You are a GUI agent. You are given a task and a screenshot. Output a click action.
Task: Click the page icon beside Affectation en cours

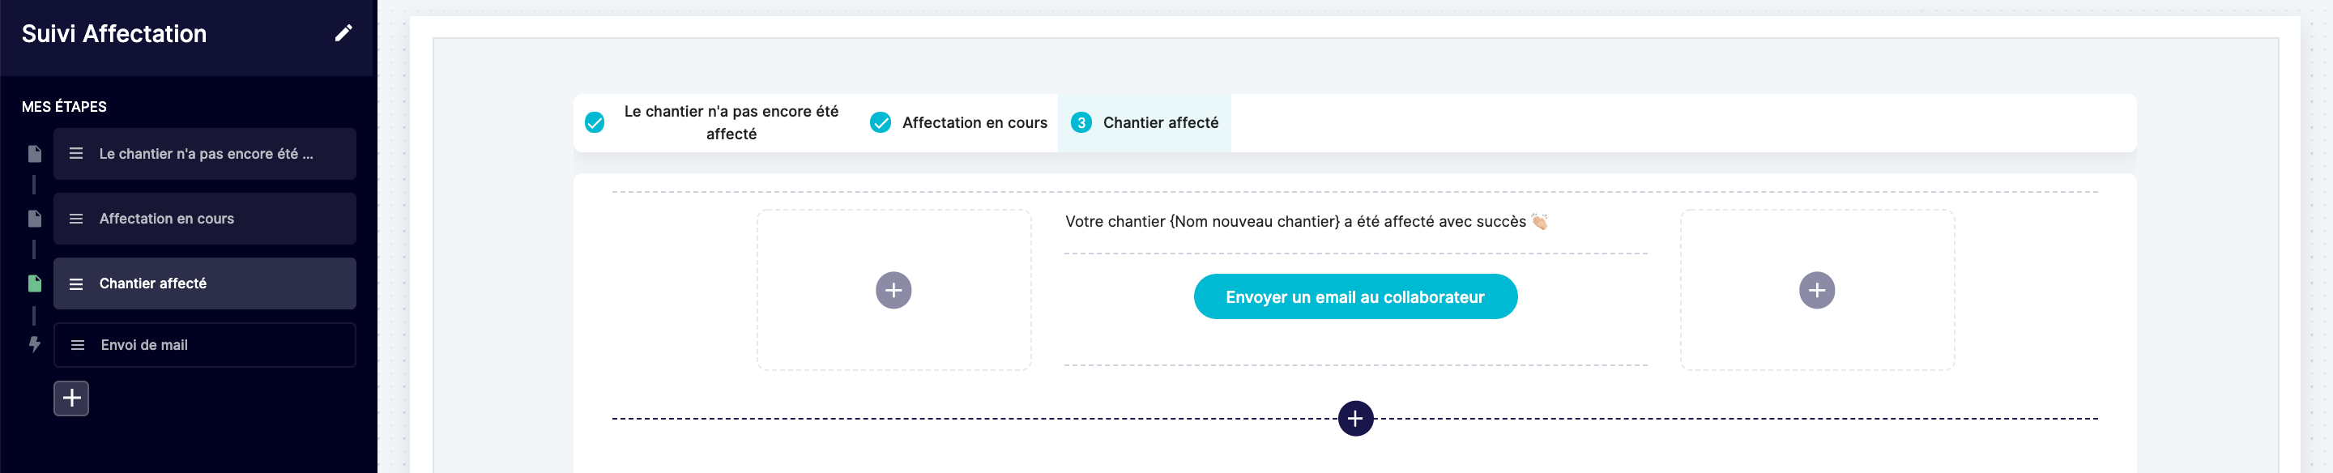pyautogui.click(x=34, y=219)
